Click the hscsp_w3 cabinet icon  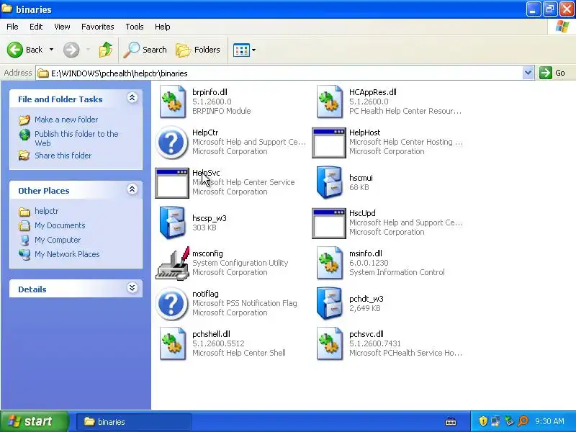pyautogui.click(x=172, y=223)
